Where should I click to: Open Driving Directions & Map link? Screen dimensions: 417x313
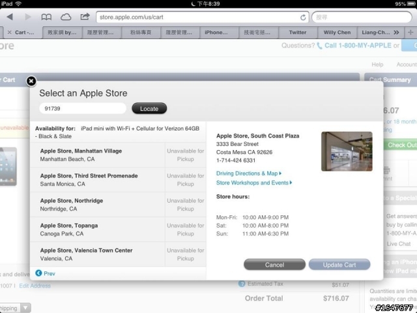[x=248, y=173]
